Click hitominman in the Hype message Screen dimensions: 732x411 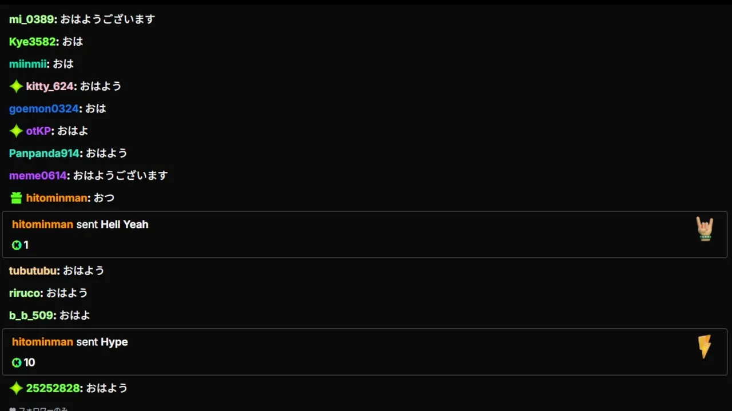click(x=42, y=342)
